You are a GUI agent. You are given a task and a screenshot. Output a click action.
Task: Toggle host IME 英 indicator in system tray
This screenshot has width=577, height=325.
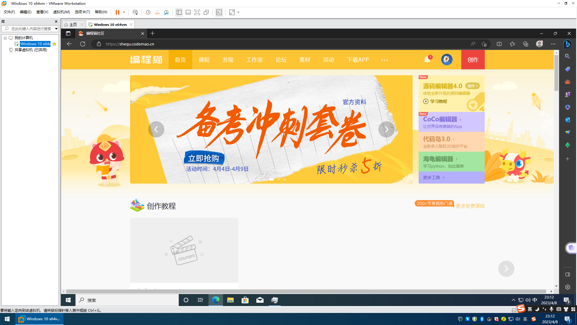coord(525,319)
